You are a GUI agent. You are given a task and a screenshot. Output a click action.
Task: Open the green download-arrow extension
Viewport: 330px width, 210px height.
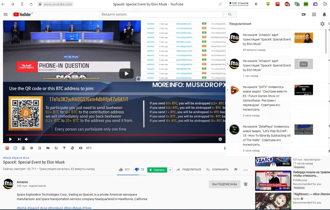point(268,4)
